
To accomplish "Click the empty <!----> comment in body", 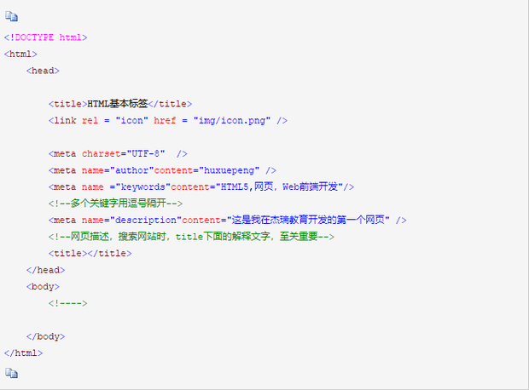I will pyautogui.click(x=68, y=303).
